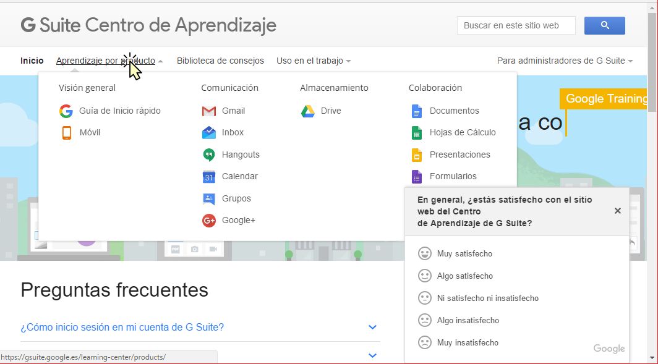
Task: Open the Grupos learning link
Action: tap(236, 198)
